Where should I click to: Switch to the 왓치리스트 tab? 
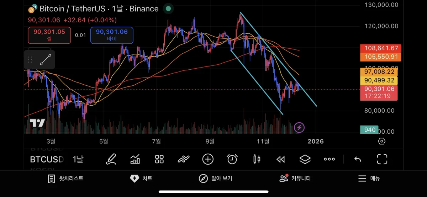(x=66, y=179)
